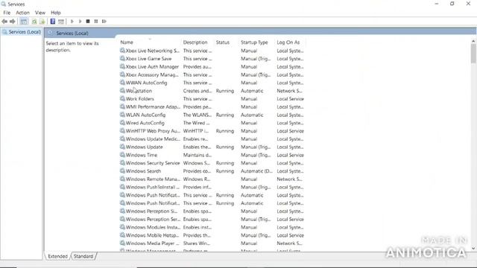The width and height of the screenshot is (477, 268).
Task: Click gear icon beside Work Folders
Action: click(122, 98)
